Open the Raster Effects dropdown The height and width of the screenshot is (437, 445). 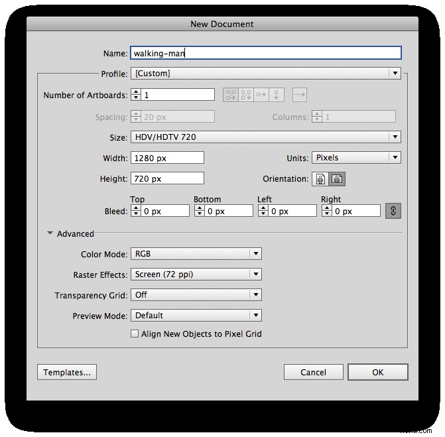(x=196, y=275)
